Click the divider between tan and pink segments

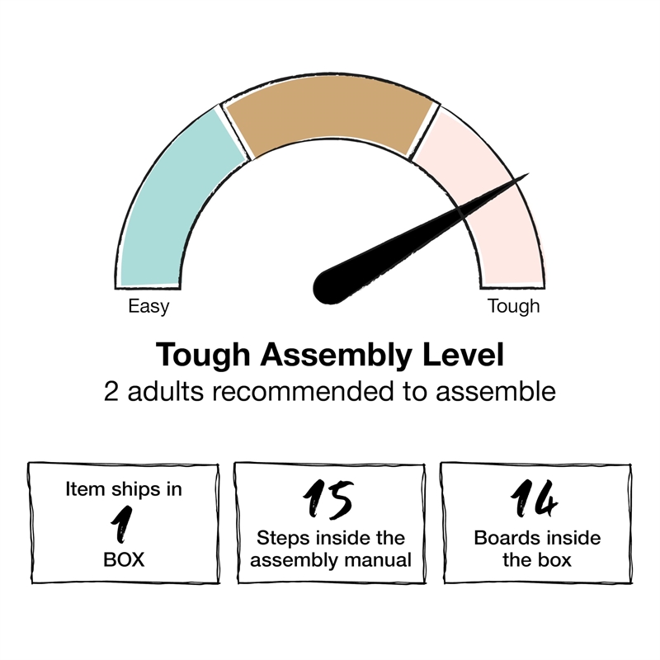click(424, 132)
